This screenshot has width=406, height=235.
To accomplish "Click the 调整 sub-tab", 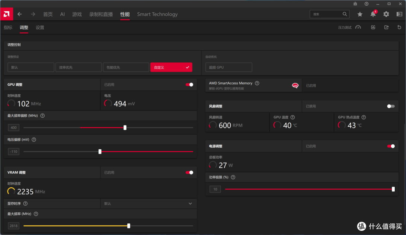I will (24, 27).
